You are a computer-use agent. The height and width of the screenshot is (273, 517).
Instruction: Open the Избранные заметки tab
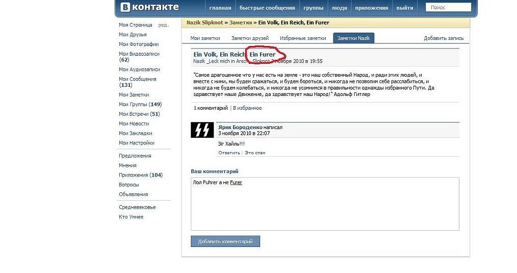point(303,38)
